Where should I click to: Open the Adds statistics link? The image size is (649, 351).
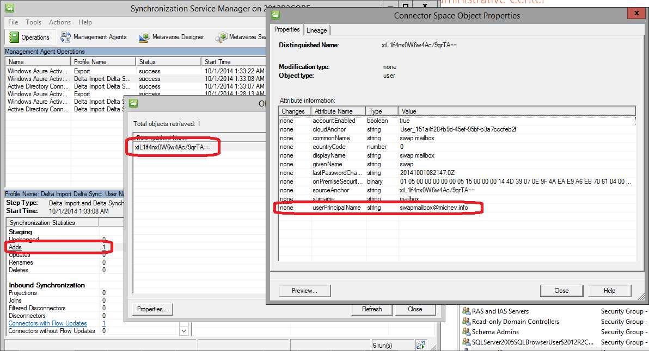pyautogui.click(x=15, y=247)
